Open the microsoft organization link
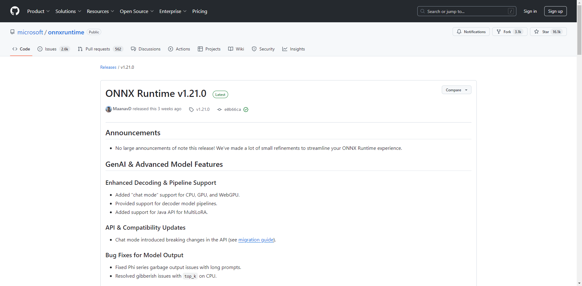582x286 pixels. point(30,32)
